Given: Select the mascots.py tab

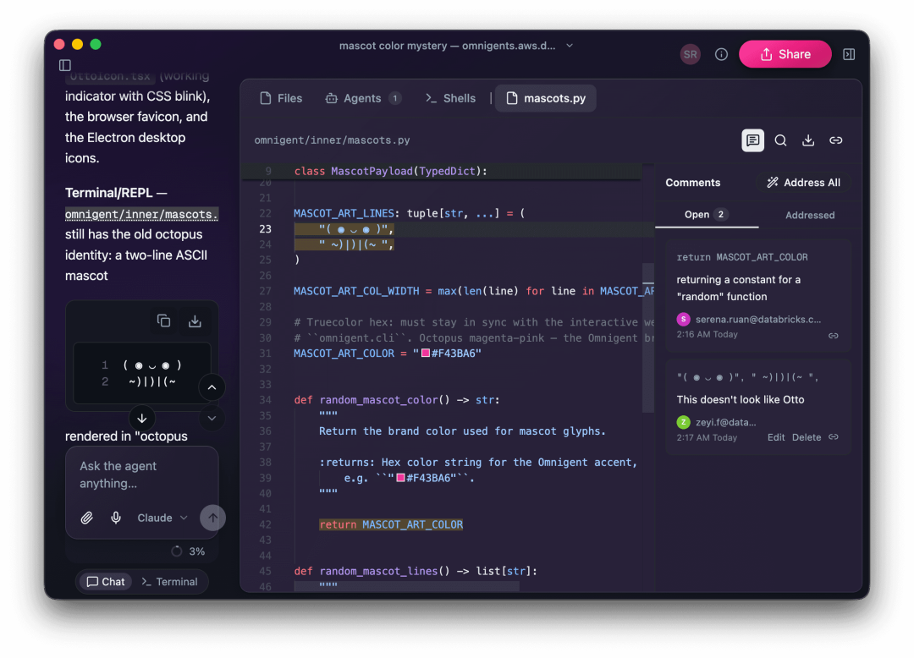Looking at the screenshot, I should click(546, 98).
